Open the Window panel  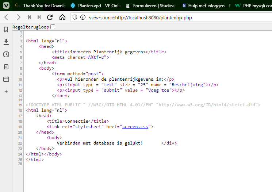click(6, 79)
